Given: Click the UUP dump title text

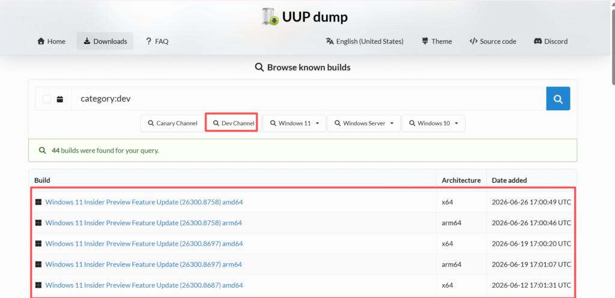Looking at the screenshot, I should click(315, 17).
